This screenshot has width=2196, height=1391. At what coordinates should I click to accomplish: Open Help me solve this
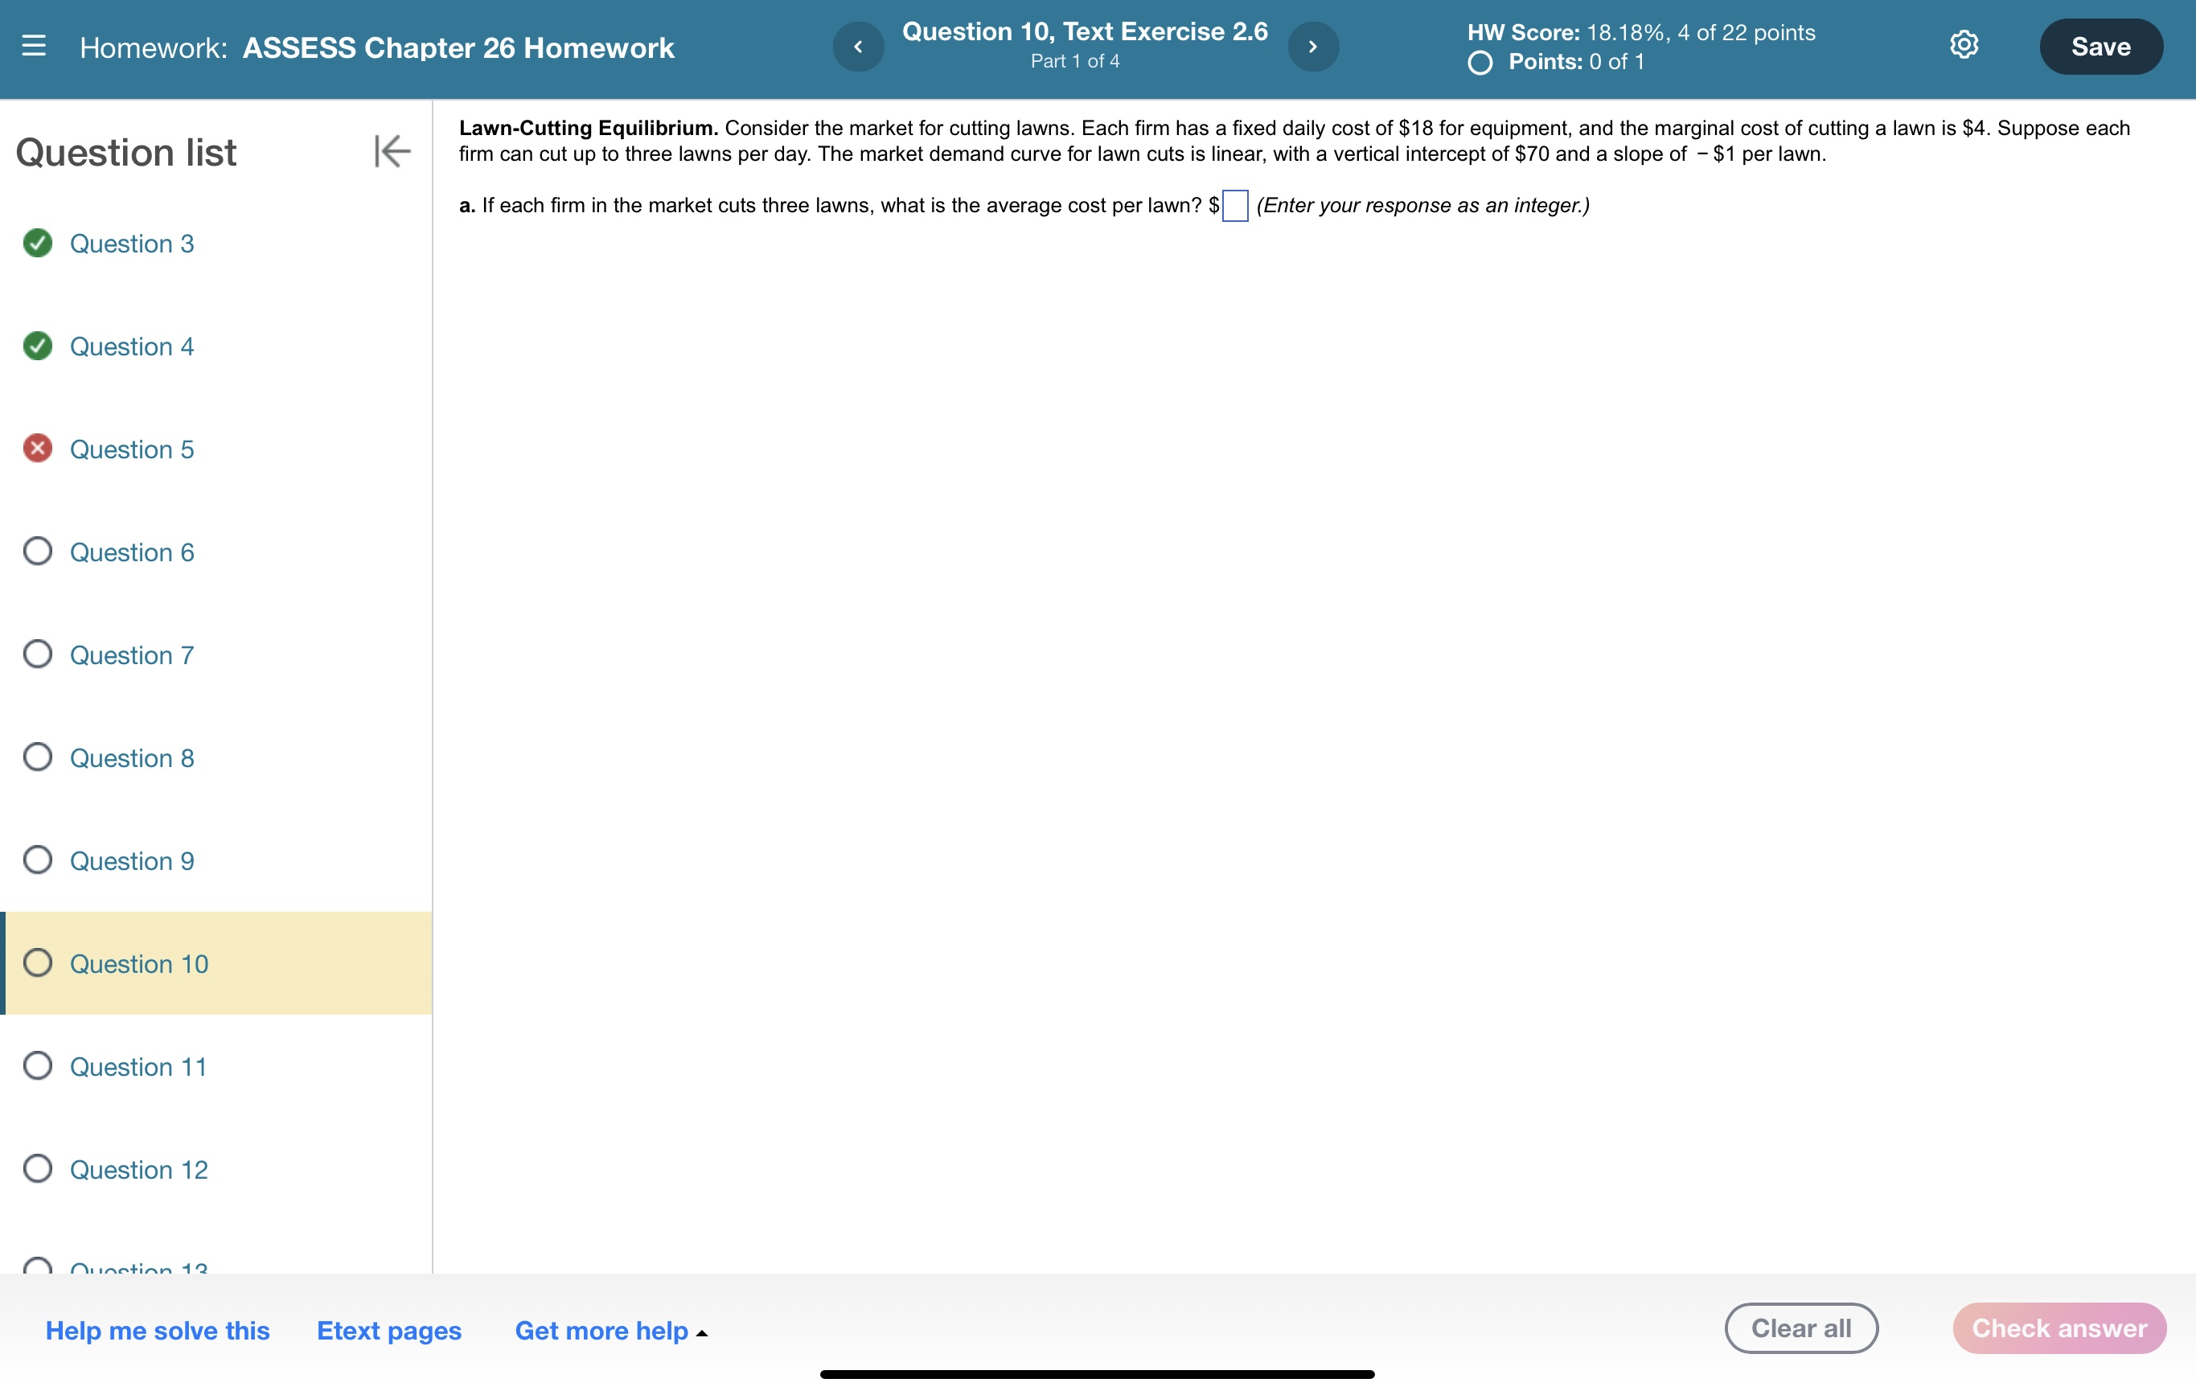click(157, 1331)
